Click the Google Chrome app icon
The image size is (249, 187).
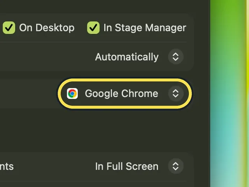click(72, 93)
